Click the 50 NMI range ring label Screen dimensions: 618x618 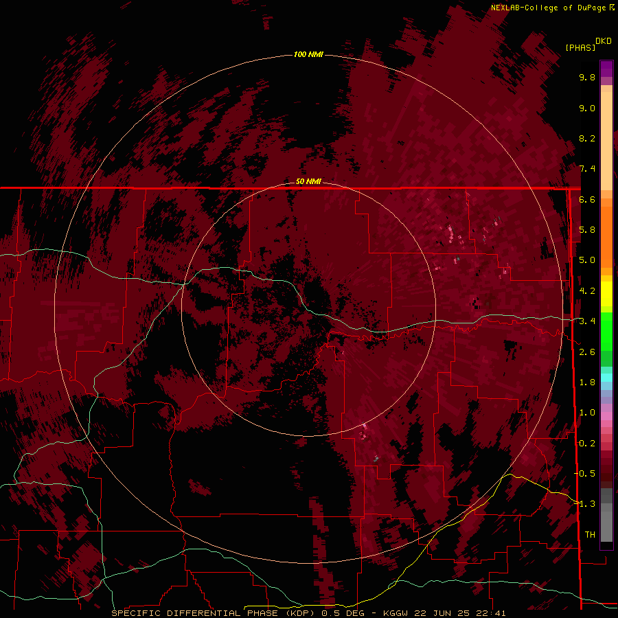click(308, 181)
